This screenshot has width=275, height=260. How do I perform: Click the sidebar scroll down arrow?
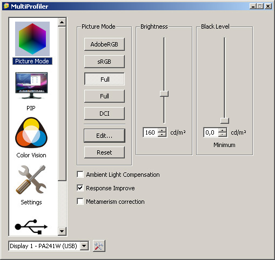point(62,231)
